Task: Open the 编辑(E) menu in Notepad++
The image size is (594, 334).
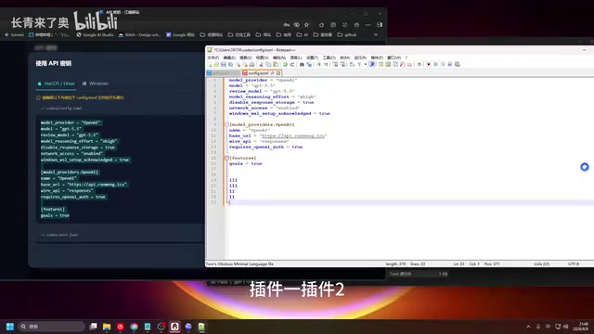Action: pos(229,58)
